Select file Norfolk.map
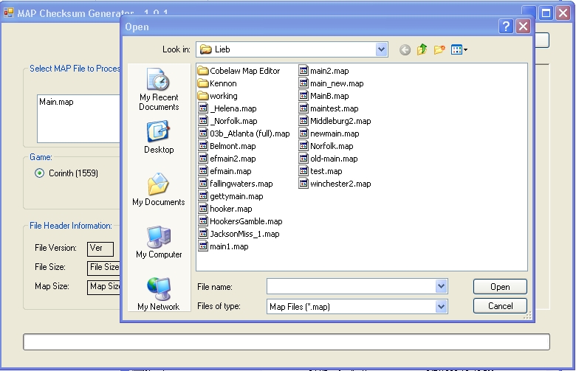Image resolution: width=576 pixels, height=371 pixels. [326, 146]
